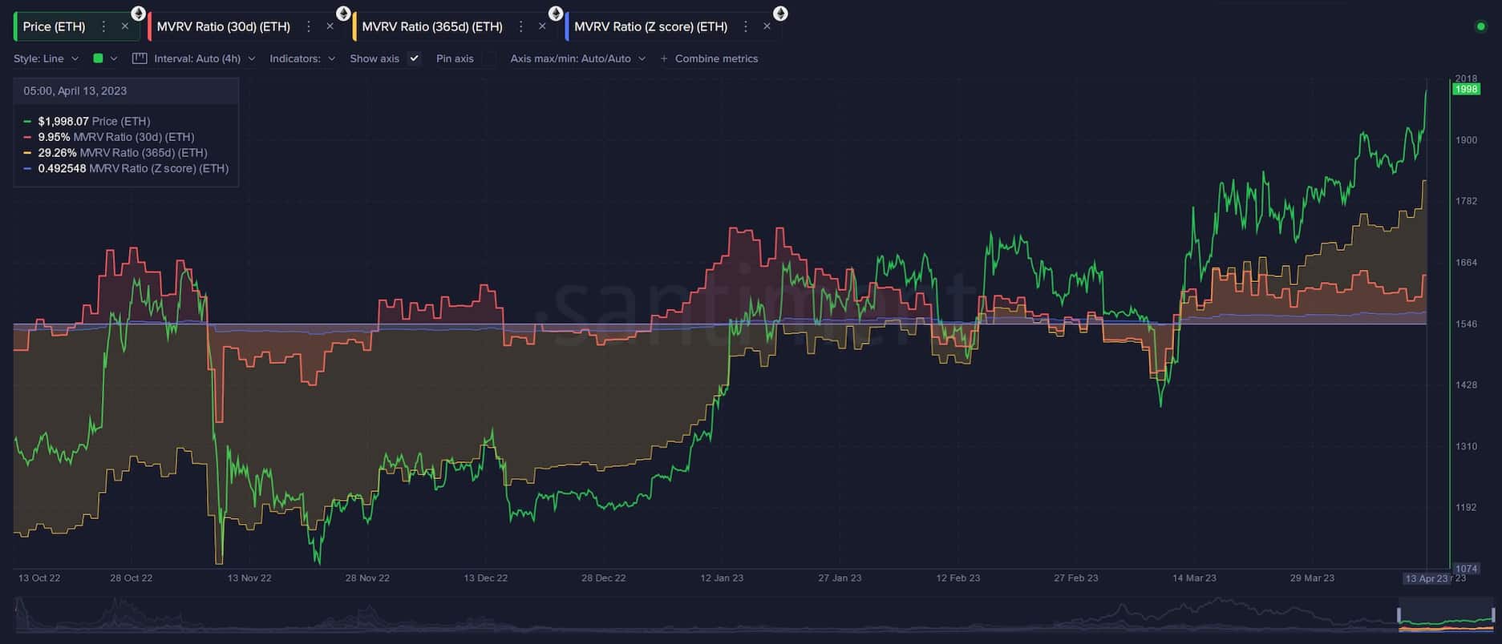Image resolution: width=1502 pixels, height=644 pixels.
Task: Remove the Price (ETH) metric
Action: [x=125, y=26]
